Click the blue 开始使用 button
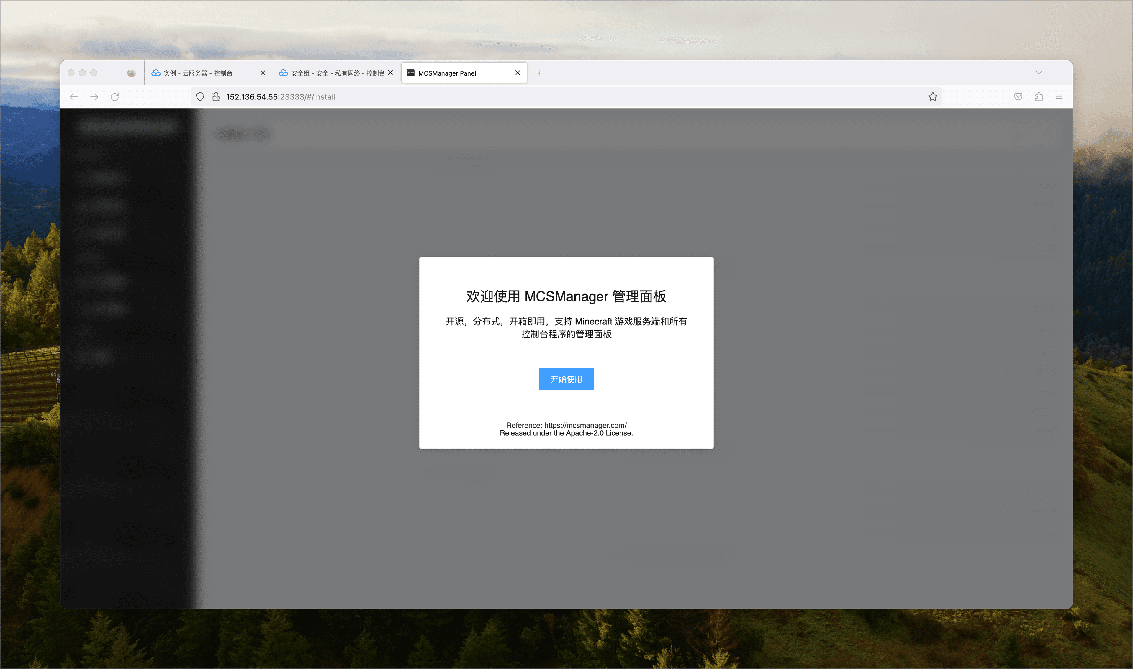Image resolution: width=1133 pixels, height=669 pixels. (566, 379)
